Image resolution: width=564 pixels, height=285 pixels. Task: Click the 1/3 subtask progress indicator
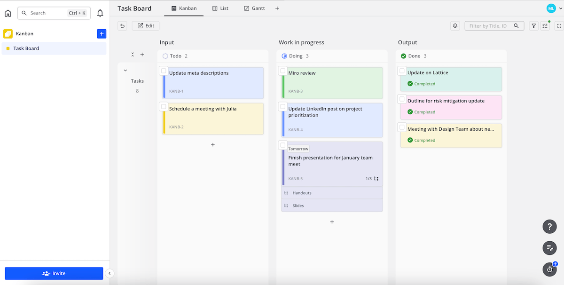coord(368,178)
